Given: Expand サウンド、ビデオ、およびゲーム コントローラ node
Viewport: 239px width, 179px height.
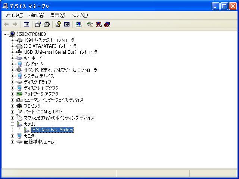Looking at the screenshot, I should coord(12,70).
